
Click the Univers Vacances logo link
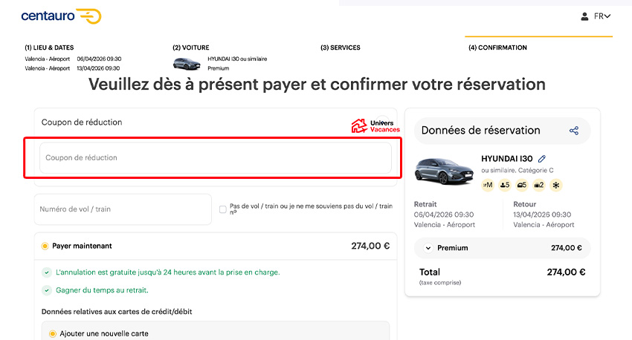(375, 126)
